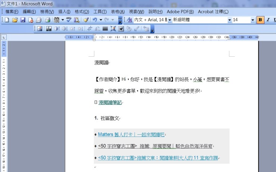Follow the 漫閱讀筆記 hyperlink
Image resolution: width=276 pixels, height=172 pixels.
(110, 103)
